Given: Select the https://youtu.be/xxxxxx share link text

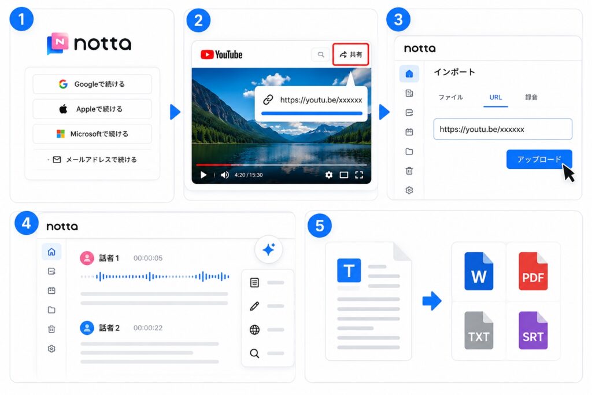Looking at the screenshot, I should click(321, 99).
